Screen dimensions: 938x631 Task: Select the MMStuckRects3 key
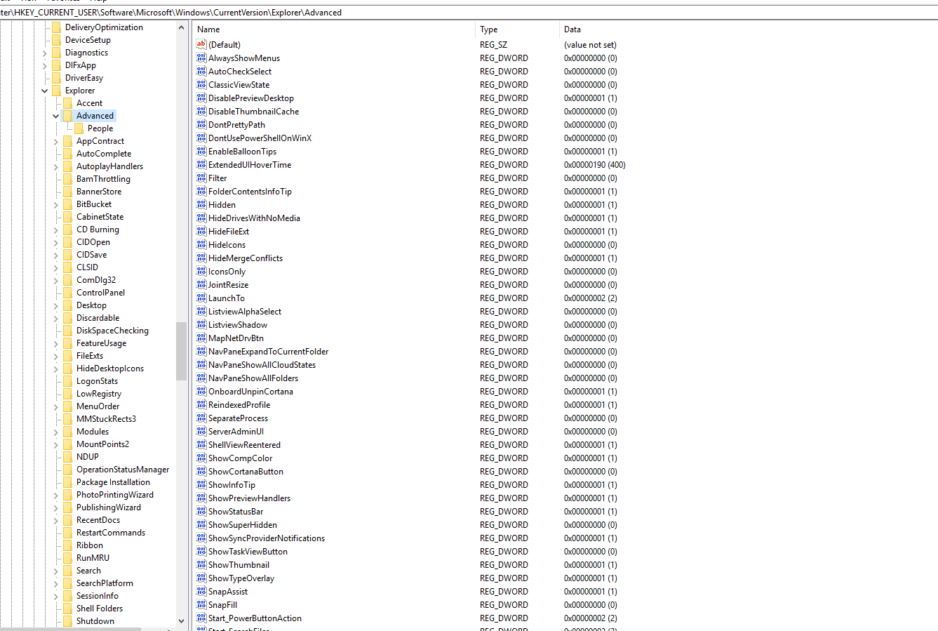pos(106,419)
